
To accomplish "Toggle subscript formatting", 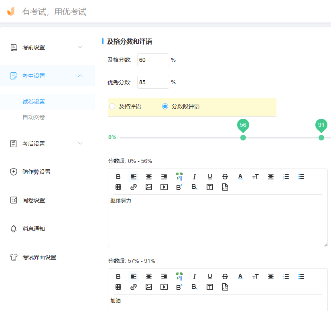I will point(194,187).
